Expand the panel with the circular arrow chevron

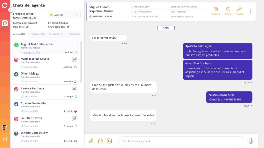point(10,10)
